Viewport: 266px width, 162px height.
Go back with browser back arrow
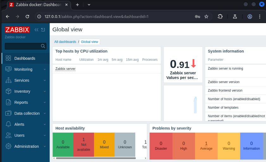8,16
